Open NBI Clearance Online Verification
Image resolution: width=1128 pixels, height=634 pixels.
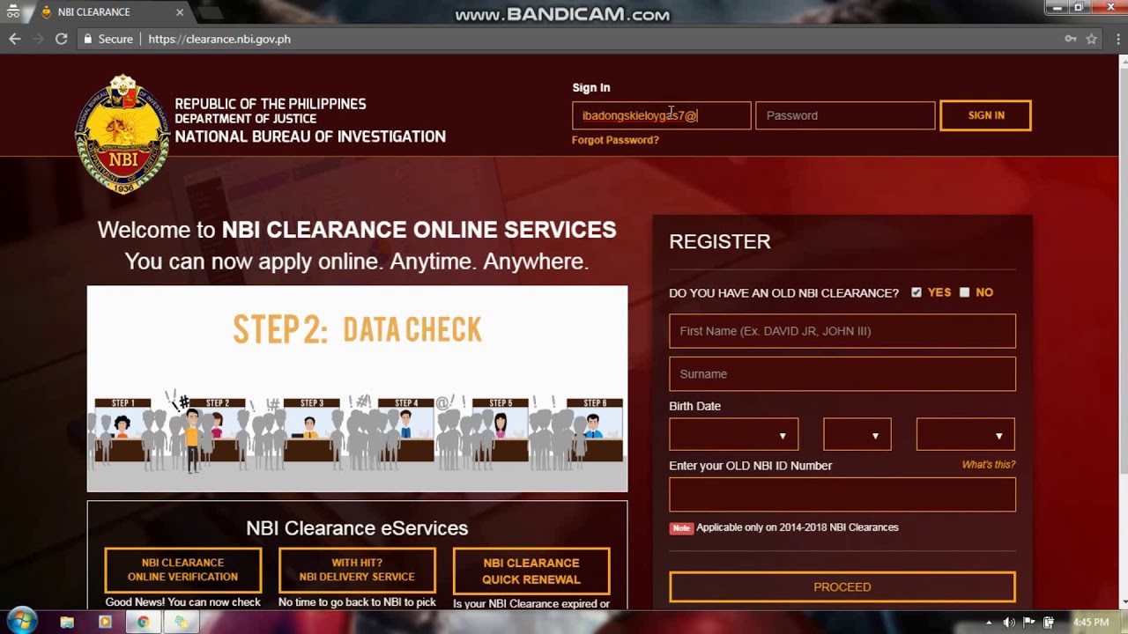coord(183,570)
